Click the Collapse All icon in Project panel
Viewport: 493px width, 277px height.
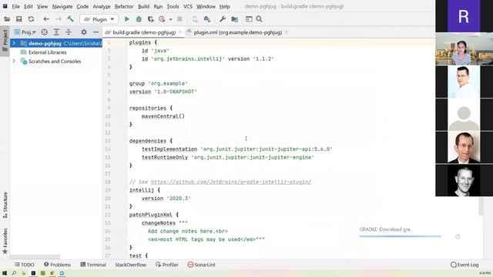[69, 32]
